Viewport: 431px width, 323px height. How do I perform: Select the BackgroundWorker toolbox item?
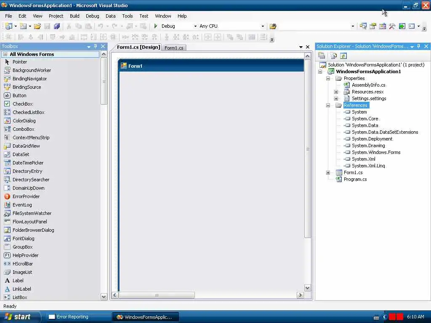(x=50, y=70)
